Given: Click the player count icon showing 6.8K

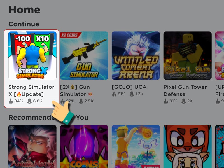Looking at the screenshot, I should [x=29, y=101].
